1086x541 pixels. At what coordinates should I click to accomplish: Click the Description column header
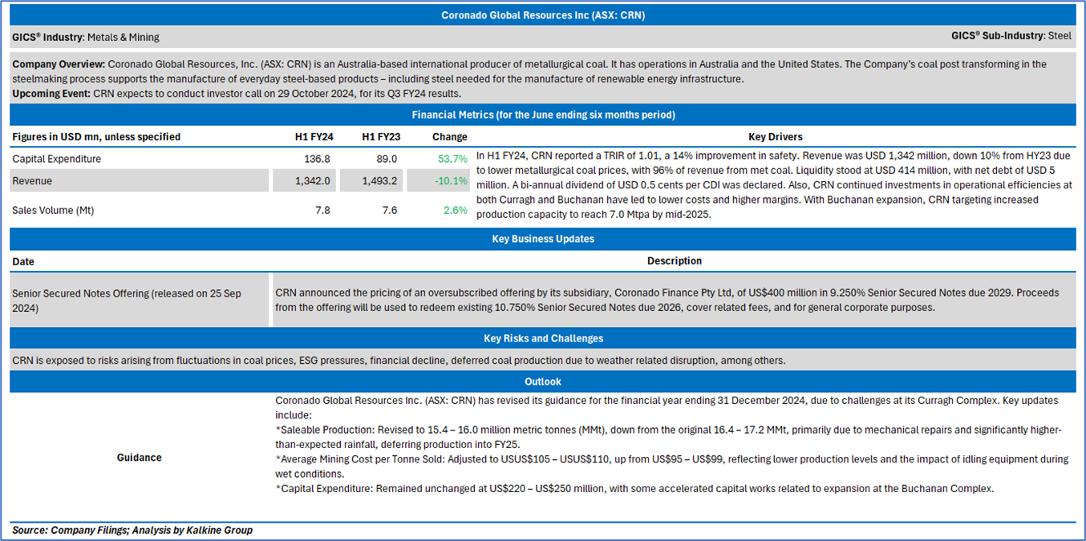pos(675,260)
